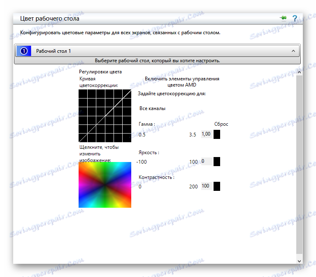The image size is (316, 277).
Task: Click the Brightness minimum value -100
Action: click(142, 162)
